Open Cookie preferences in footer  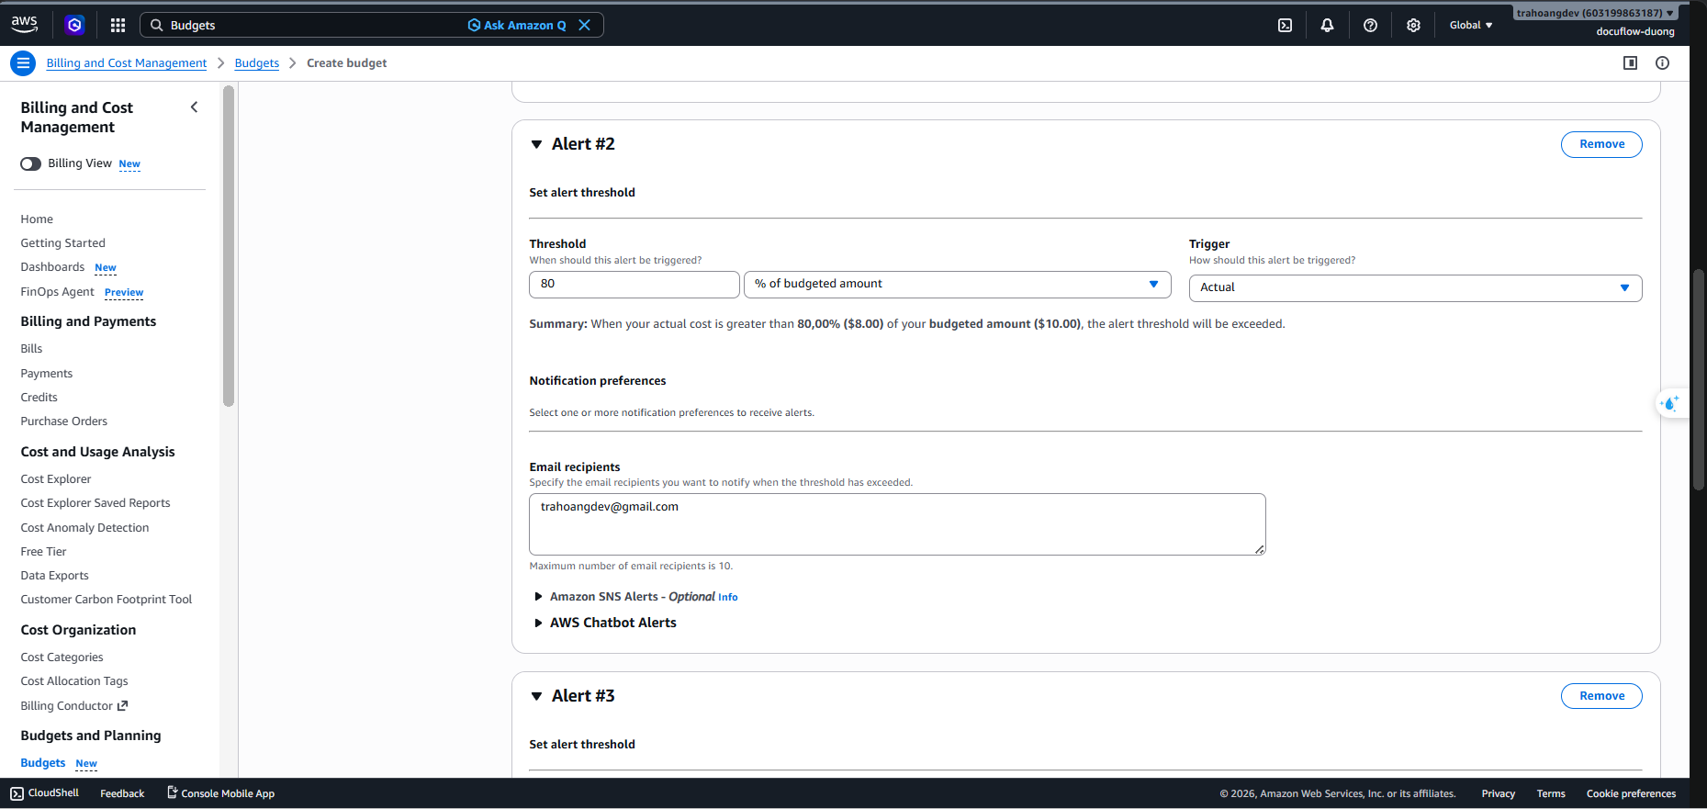click(x=1631, y=793)
